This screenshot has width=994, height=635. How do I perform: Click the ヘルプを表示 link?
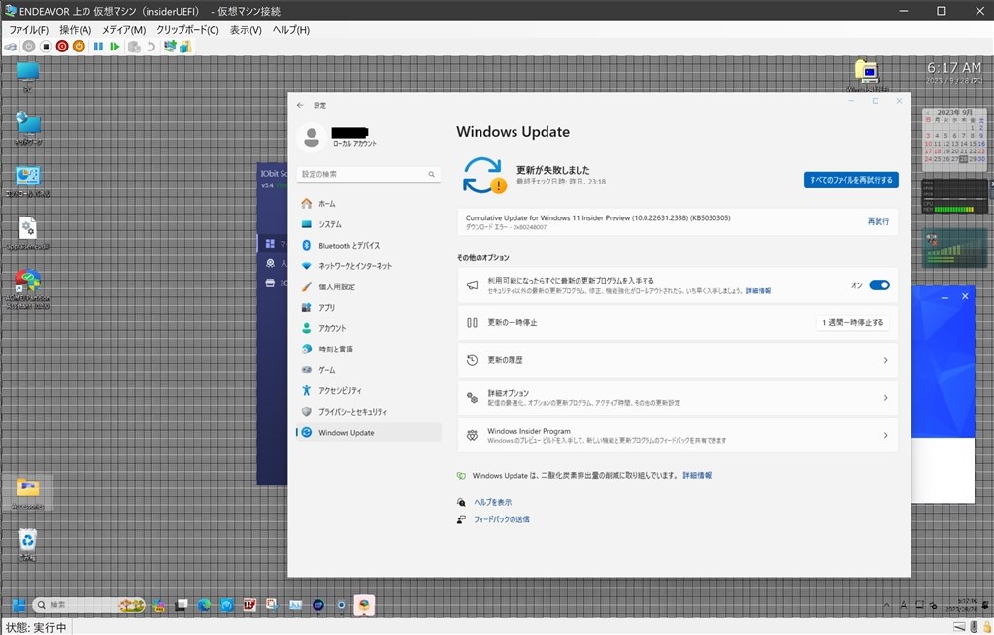coord(492,502)
